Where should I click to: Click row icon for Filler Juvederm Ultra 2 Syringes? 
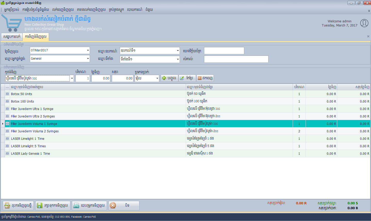7,116
